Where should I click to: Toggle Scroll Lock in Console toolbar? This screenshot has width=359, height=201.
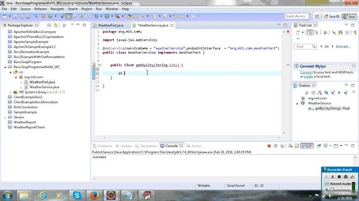297,146
